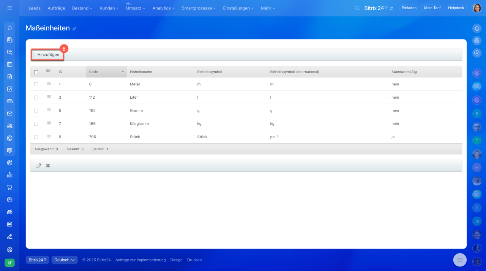Click the Bitrix24 footer button
This screenshot has height=271, width=486.
(37, 260)
